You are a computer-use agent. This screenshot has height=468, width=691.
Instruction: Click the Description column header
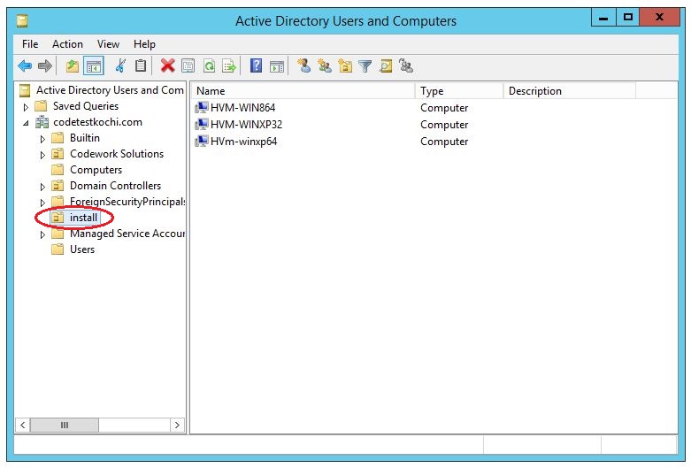pyautogui.click(x=570, y=91)
